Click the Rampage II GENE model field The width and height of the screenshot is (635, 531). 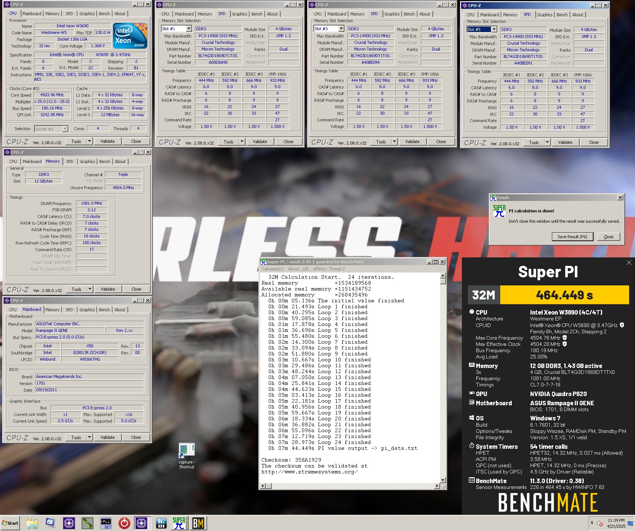70,330
